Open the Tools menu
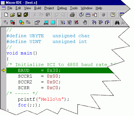The image size is (134, 116). click(74, 8)
